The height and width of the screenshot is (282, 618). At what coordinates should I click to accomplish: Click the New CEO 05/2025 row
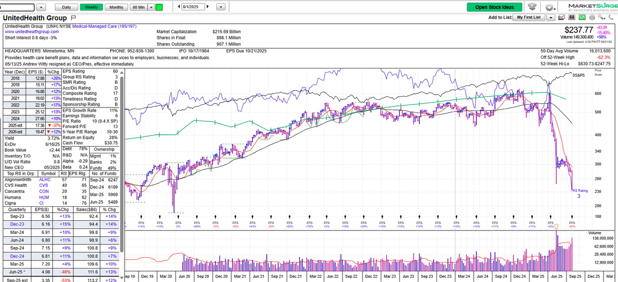31,168
